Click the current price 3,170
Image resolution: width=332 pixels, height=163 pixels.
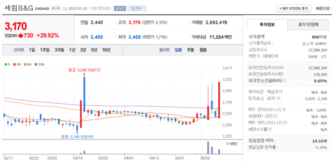(15, 26)
